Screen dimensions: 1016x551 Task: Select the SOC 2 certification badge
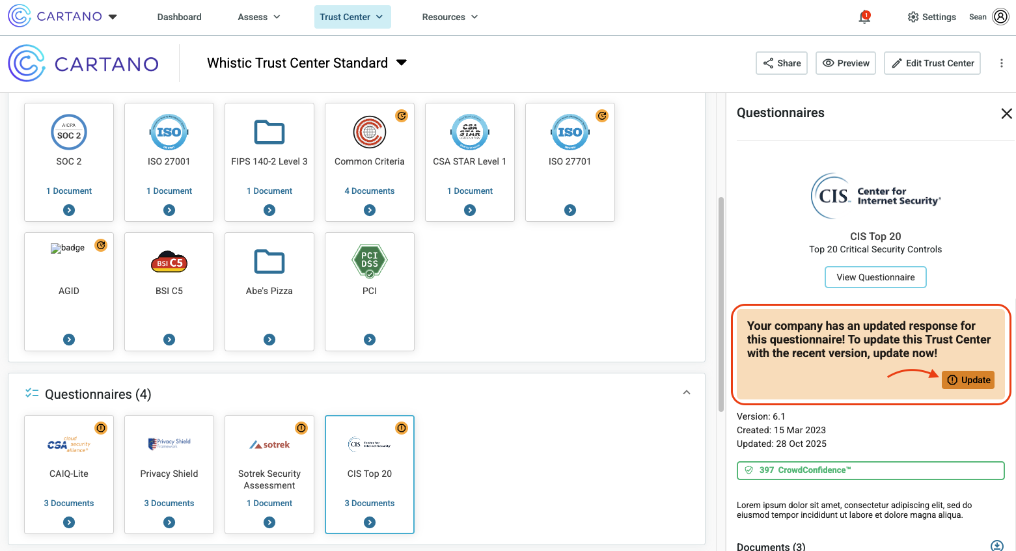click(69, 132)
